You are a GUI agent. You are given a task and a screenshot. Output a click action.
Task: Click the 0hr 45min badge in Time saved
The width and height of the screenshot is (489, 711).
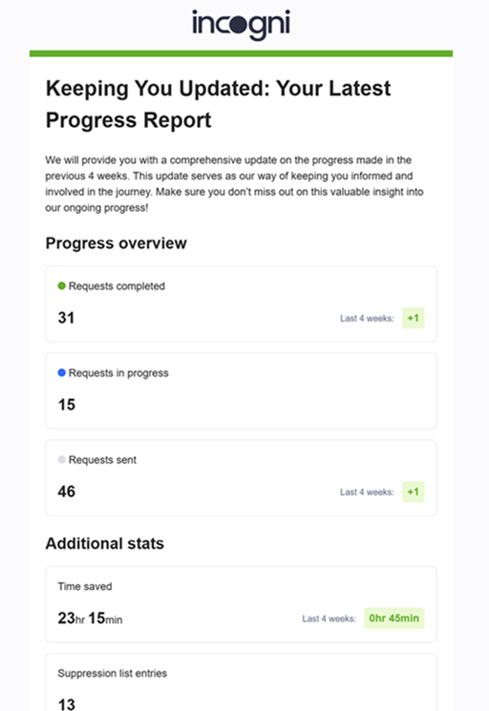tap(394, 618)
